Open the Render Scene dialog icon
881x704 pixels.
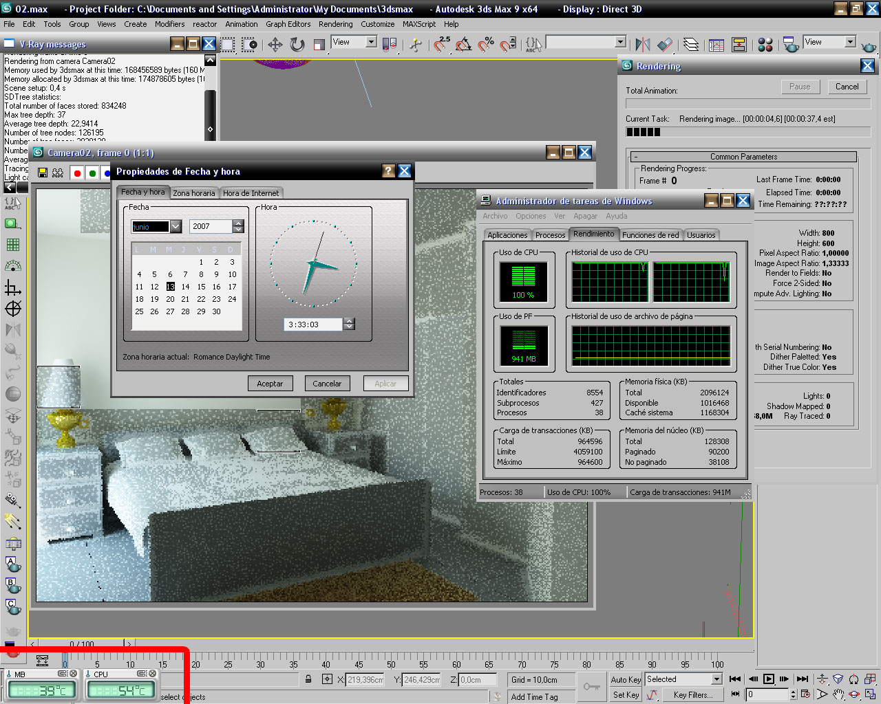coord(792,45)
